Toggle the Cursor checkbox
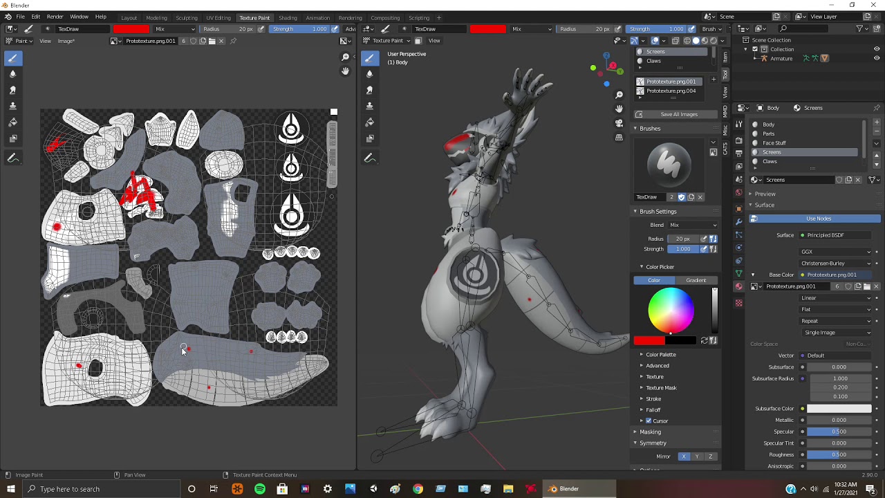885x498 pixels. (x=649, y=421)
